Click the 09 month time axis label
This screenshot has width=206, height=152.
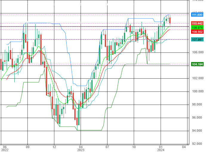coord(27,147)
